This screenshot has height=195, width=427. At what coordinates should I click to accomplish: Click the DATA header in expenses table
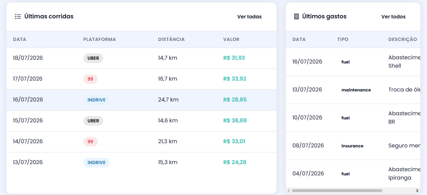(x=299, y=39)
